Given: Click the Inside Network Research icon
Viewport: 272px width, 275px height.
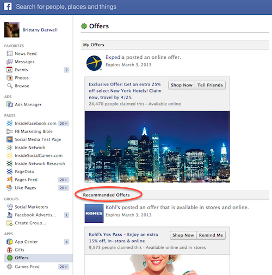Looking at the screenshot, I should 9,163.
